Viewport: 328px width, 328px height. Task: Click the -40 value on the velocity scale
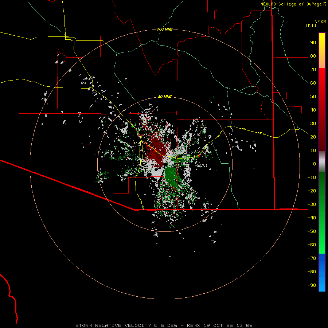(x=312, y=218)
